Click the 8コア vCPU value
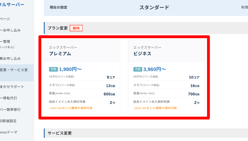 pyautogui.click(x=111, y=77)
